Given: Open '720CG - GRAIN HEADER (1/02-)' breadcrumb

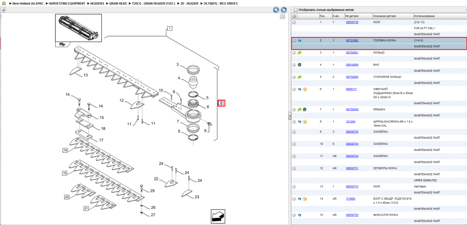Looking at the screenshot, I should tap(154, 3).
